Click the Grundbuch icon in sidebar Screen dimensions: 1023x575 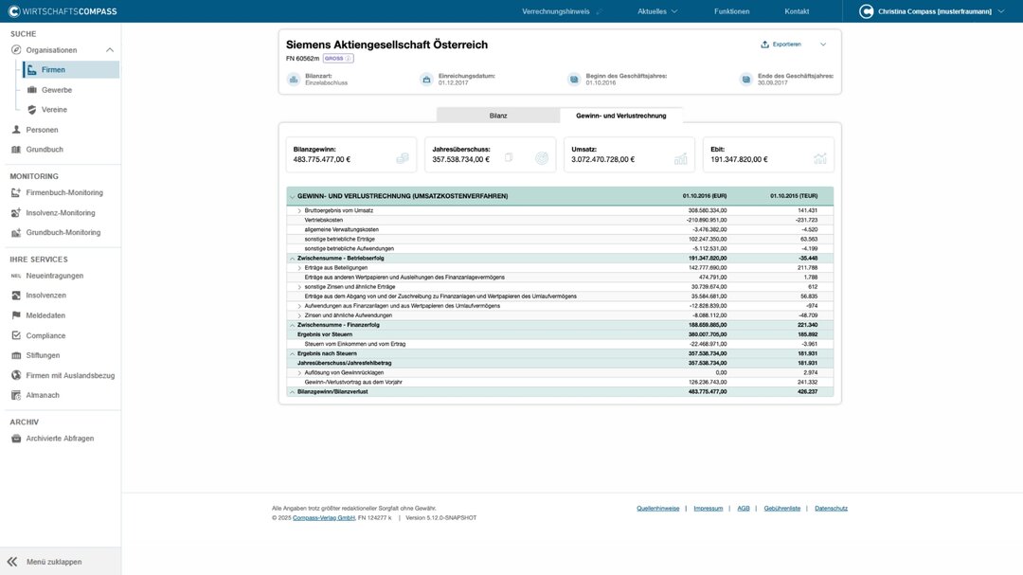click(x=16, y=150)
